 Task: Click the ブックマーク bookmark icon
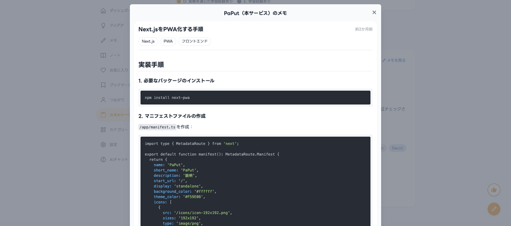pos(103,85)
